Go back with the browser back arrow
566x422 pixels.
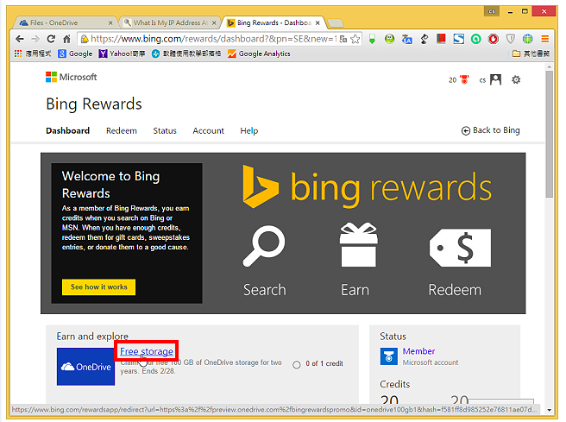[20, 39]
